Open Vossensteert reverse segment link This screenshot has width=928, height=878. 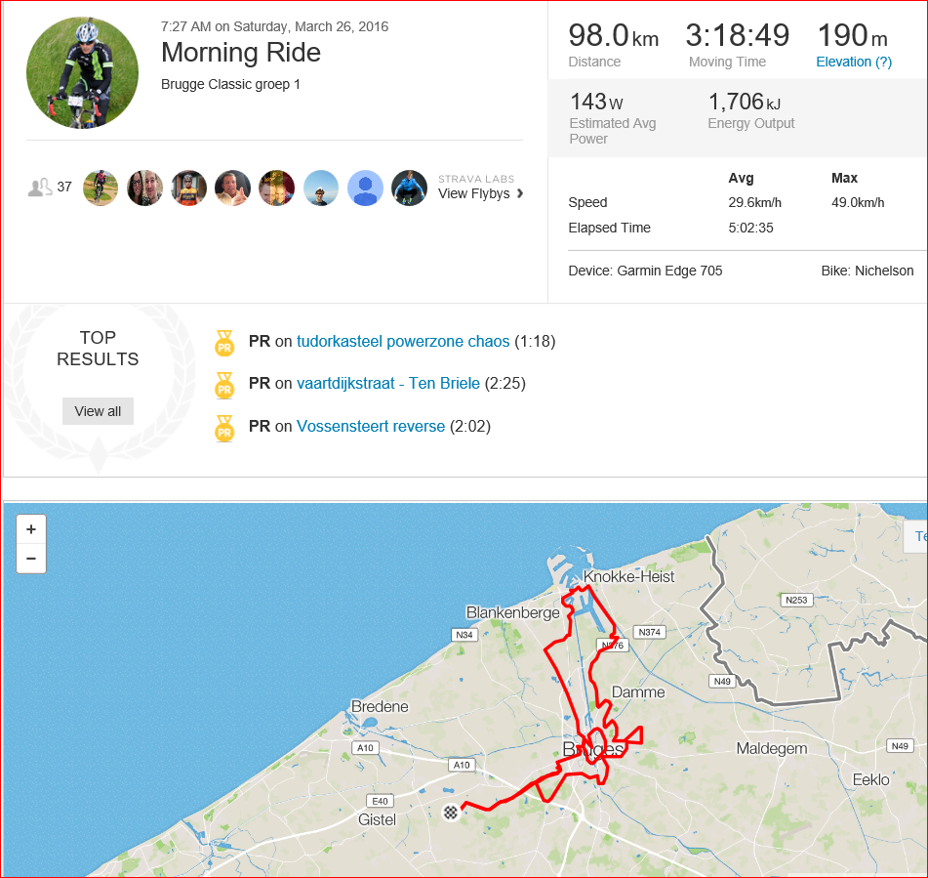(x=371, y=426)
